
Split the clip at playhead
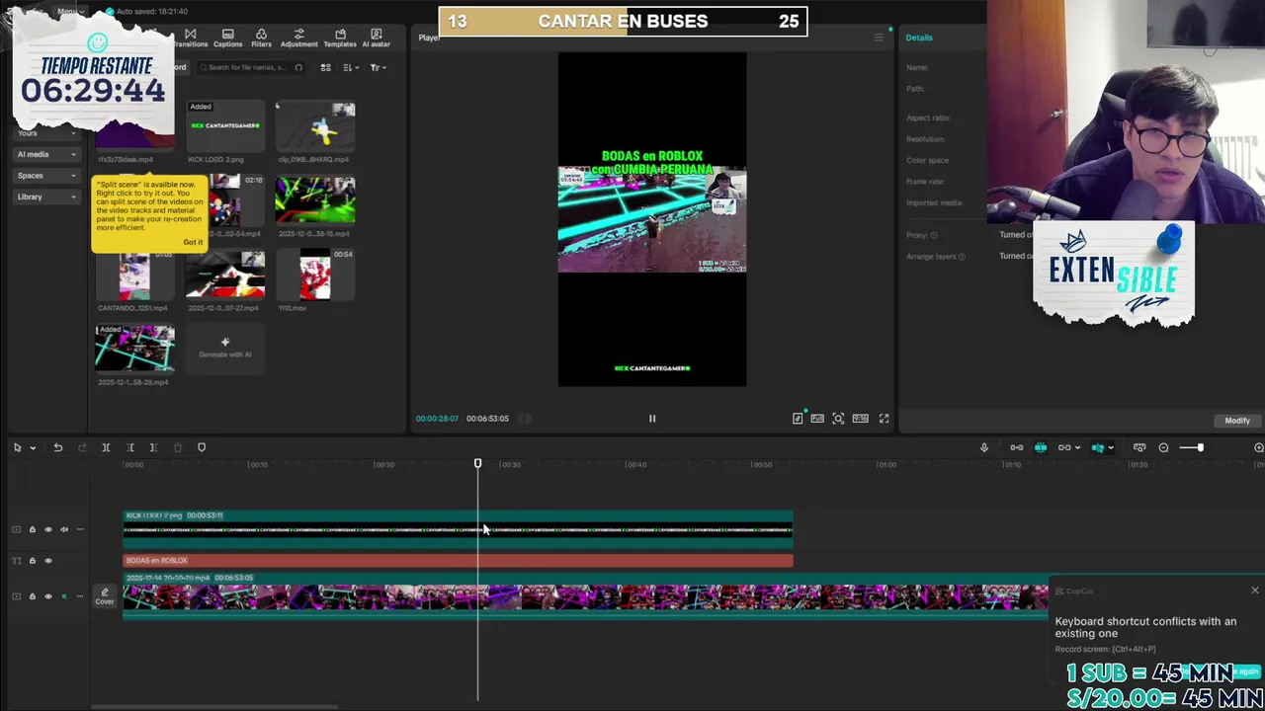(x=106, y=448)
